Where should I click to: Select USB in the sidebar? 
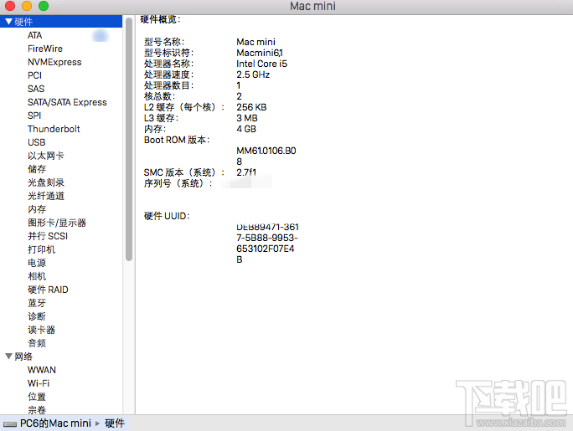pos(37,142)
